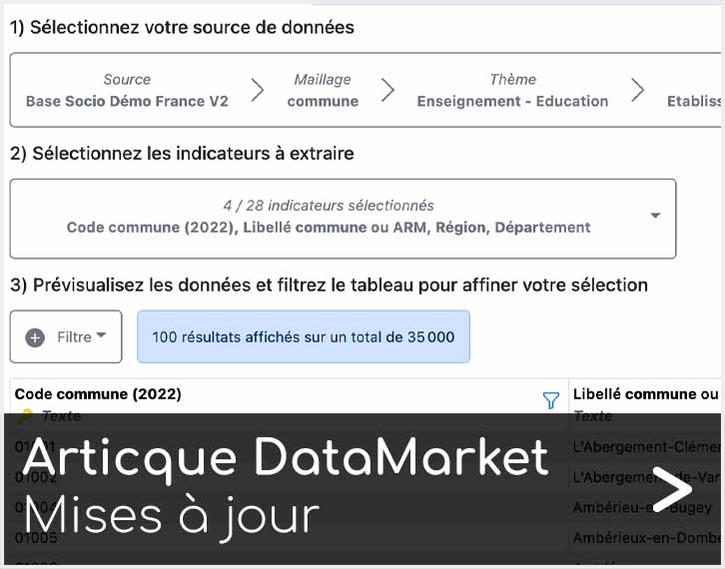Click the chevron after Enseignement - Education

pos(637,91)
